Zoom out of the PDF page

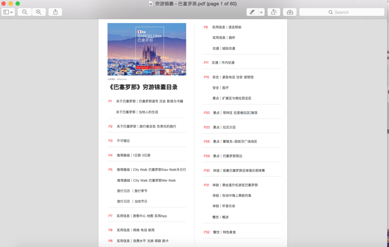coord(24,12)
